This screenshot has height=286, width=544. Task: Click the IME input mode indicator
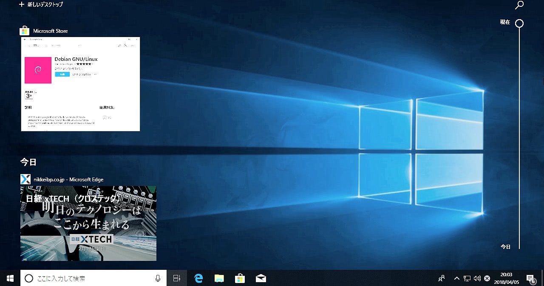pos(487,278)
